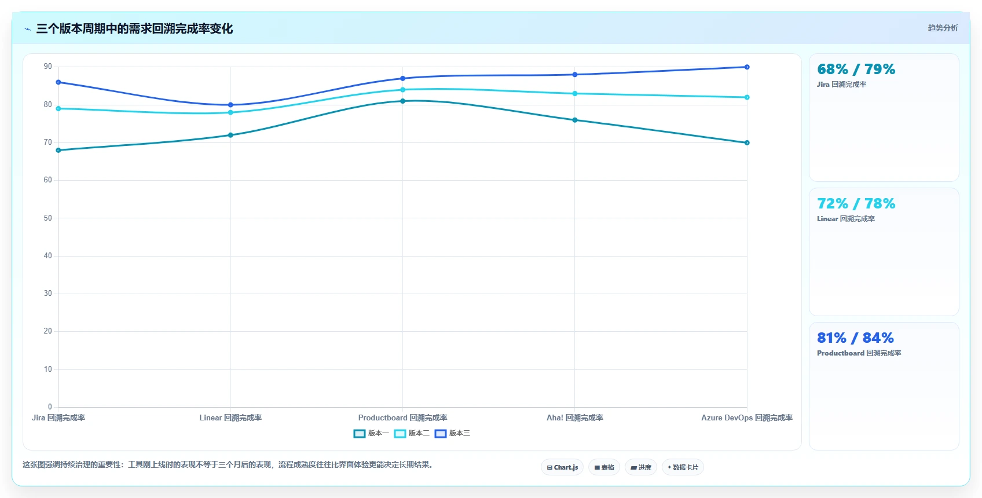Select the 81% / 84% Productboard card
This screenshot has width=982, height=498.
coord(884,386)
